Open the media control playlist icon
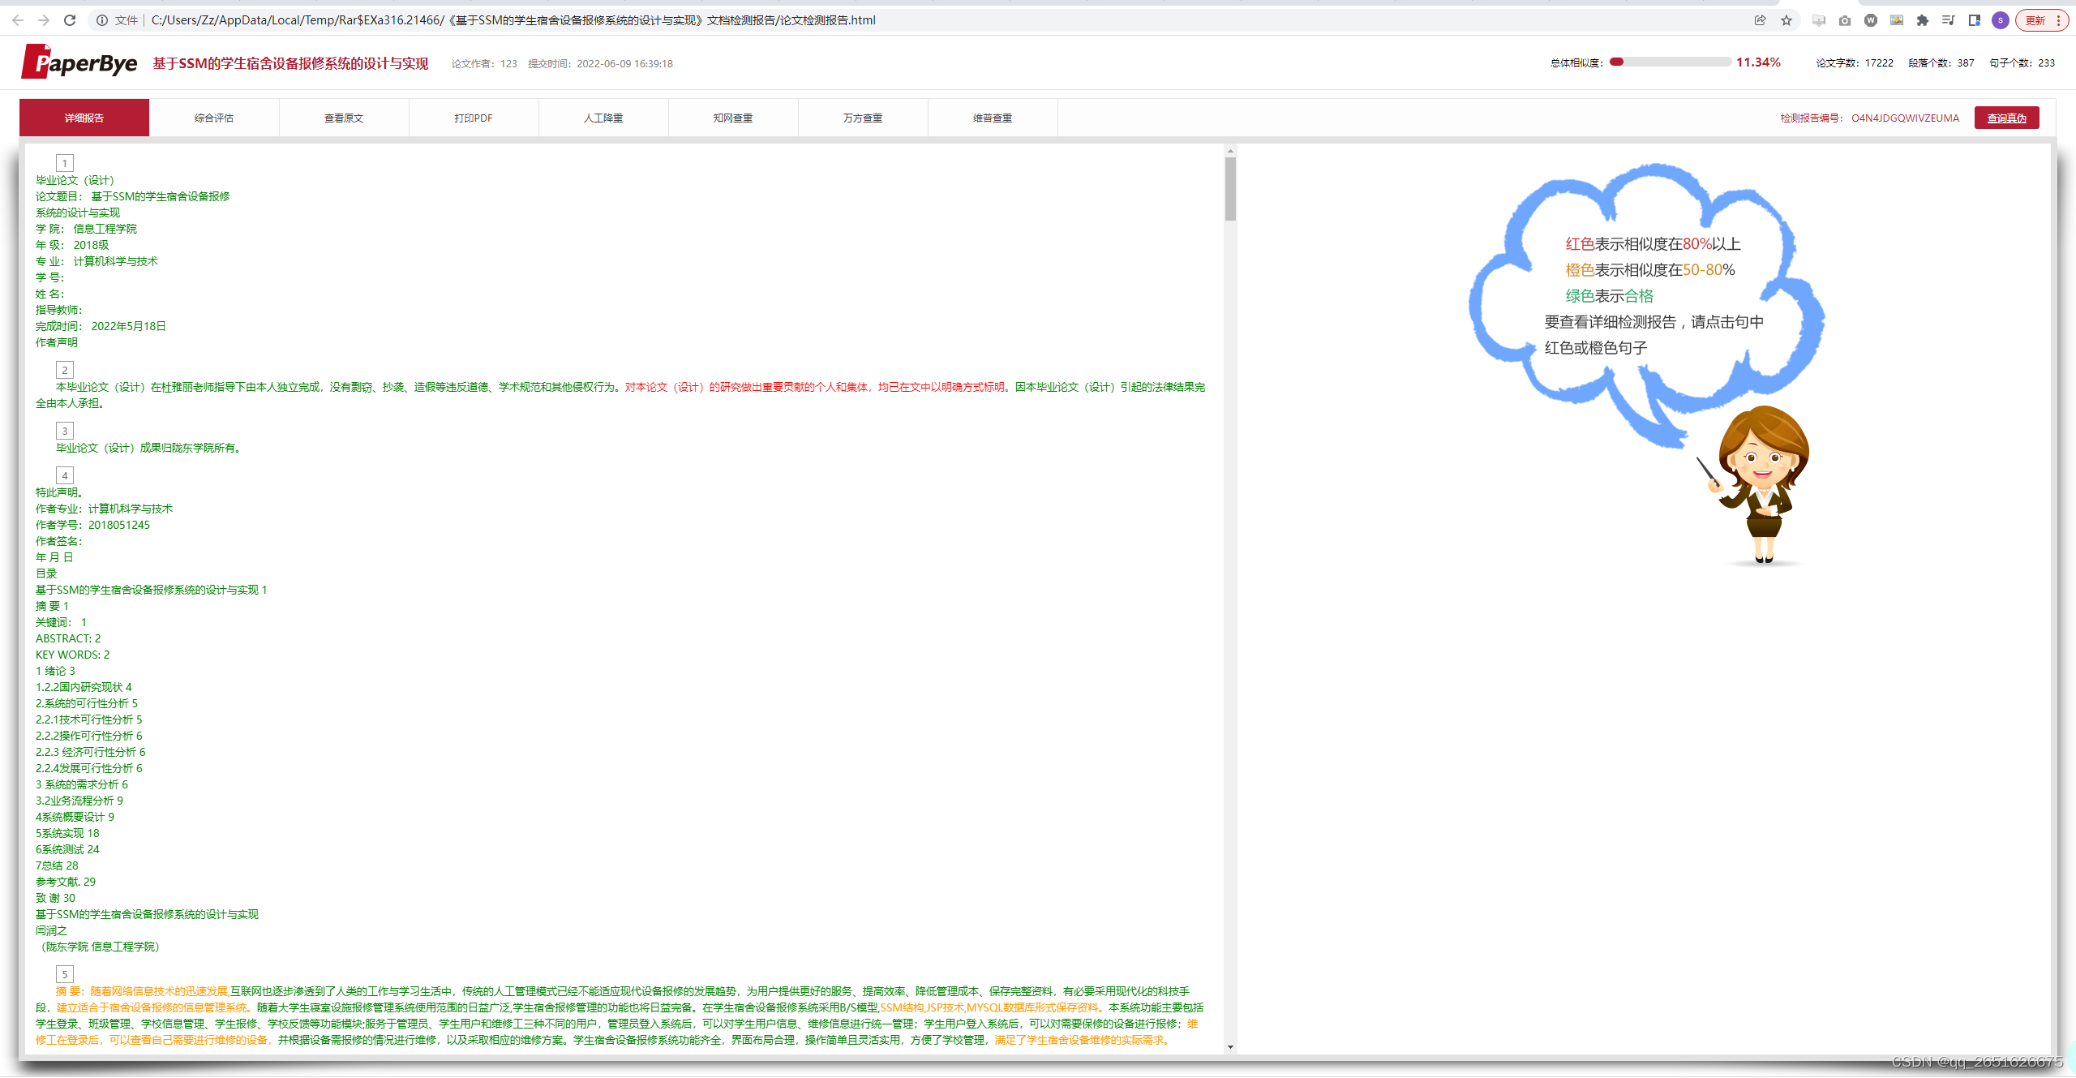The image size is (2076, 1078). 1949,20
